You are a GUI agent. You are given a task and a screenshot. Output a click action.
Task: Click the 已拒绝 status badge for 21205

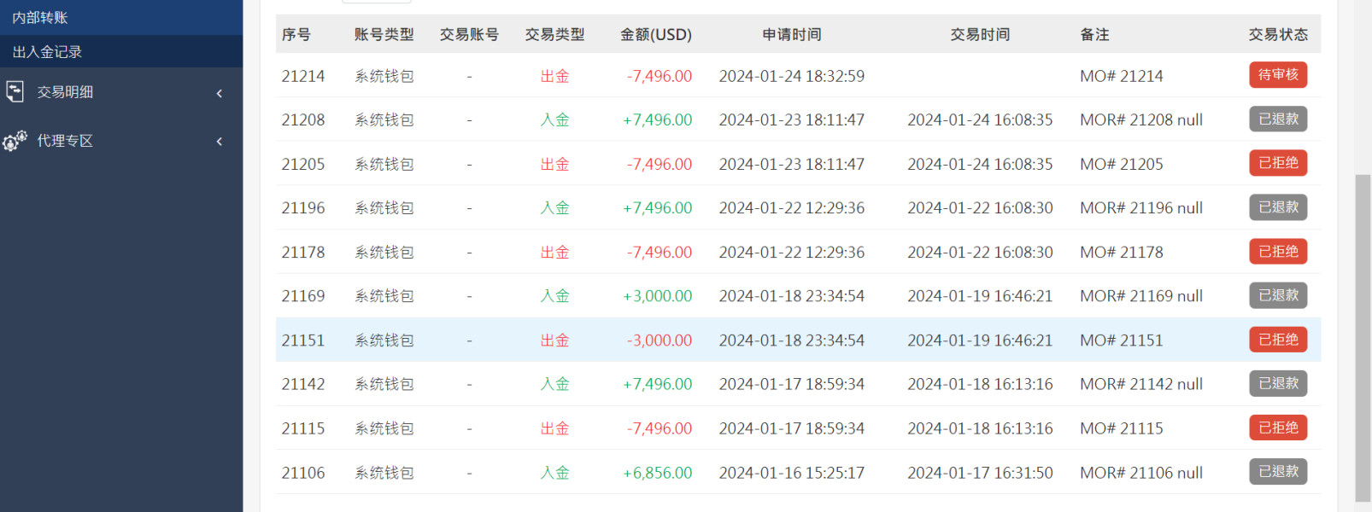tap(1278, 163)
